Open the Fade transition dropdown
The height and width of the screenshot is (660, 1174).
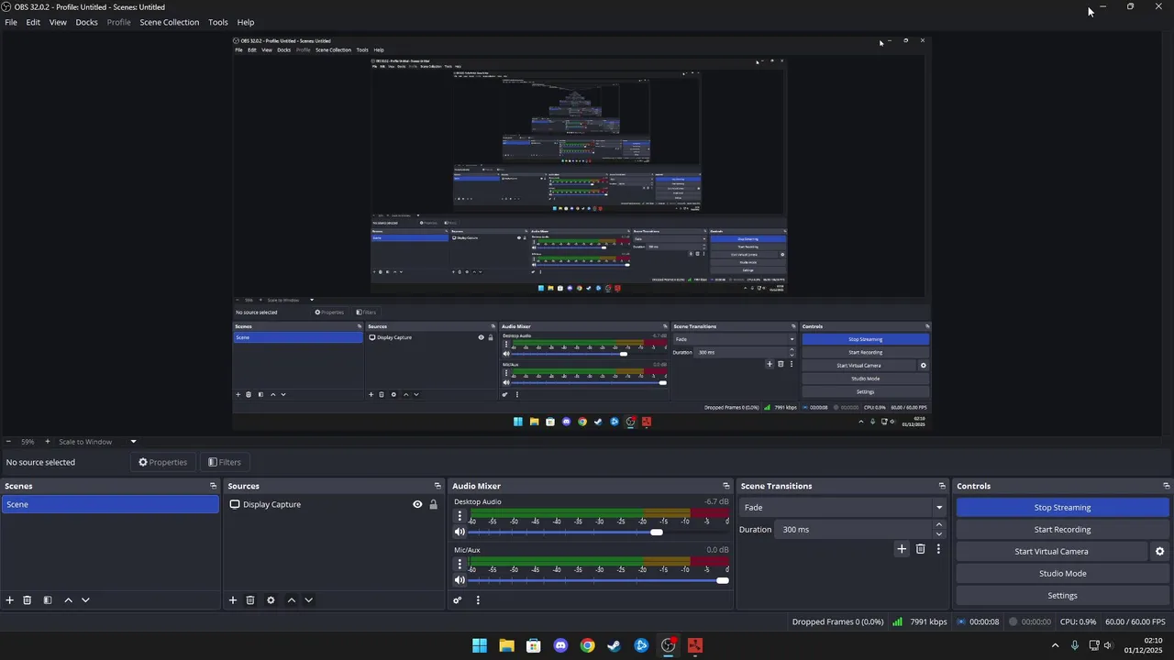[842, 508]
